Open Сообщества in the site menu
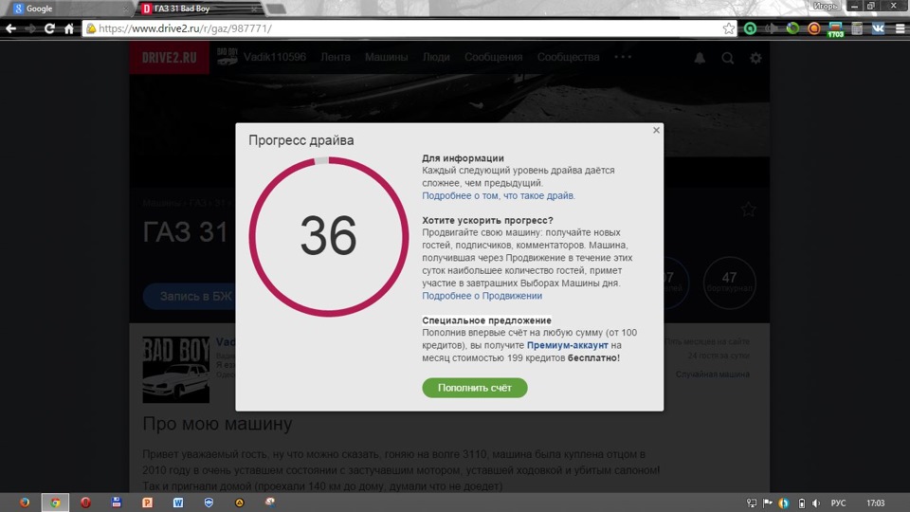Image resolution: width=910 pixels, height=512 pixels. pos(568,57)
